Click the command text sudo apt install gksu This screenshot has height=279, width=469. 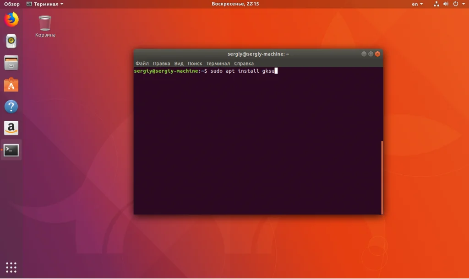242,71
